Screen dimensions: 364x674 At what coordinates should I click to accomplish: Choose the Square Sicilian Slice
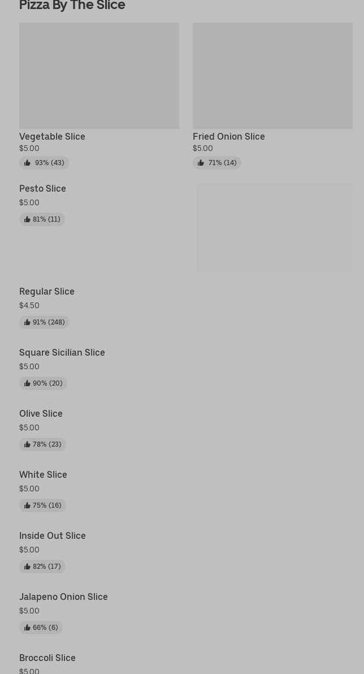click(x=62, y=353)
